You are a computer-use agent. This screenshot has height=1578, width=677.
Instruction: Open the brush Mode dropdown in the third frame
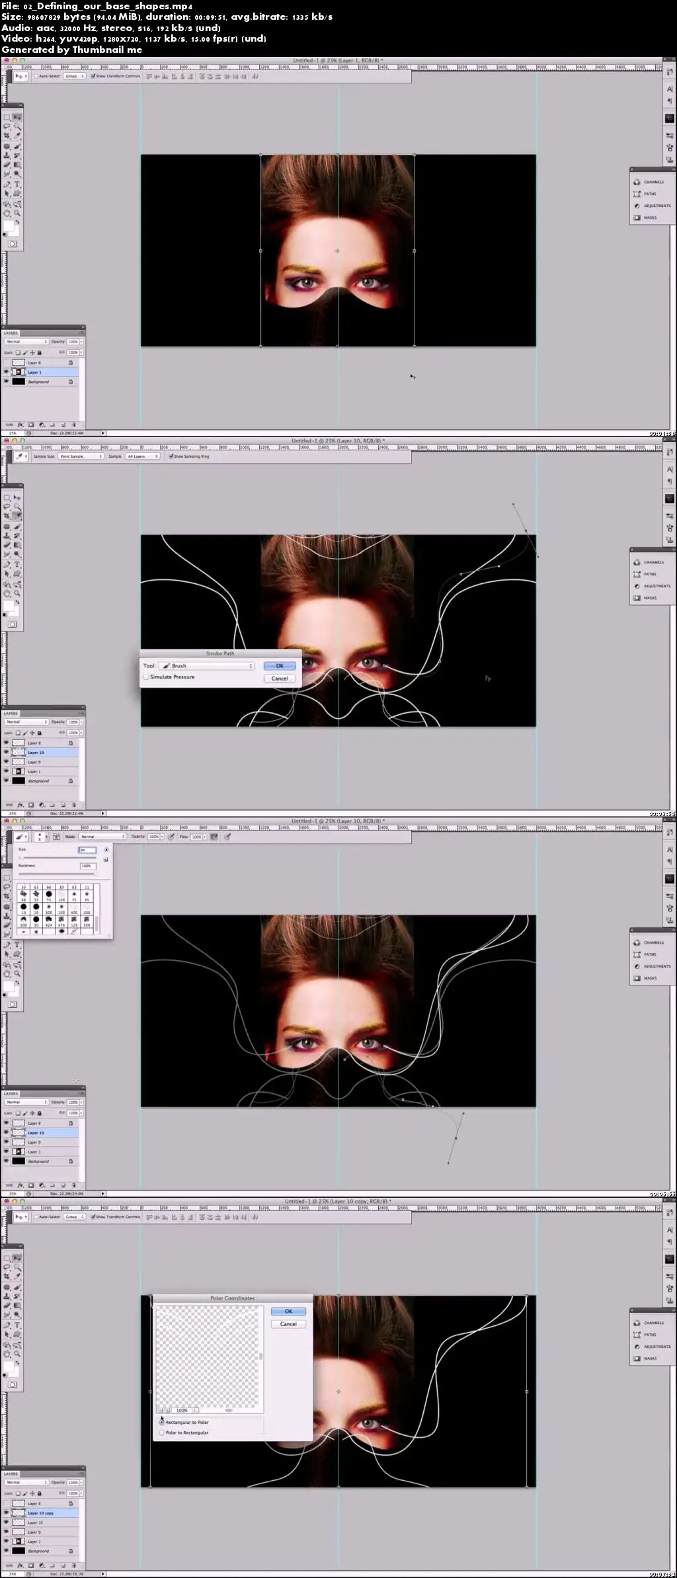[102, 837]
